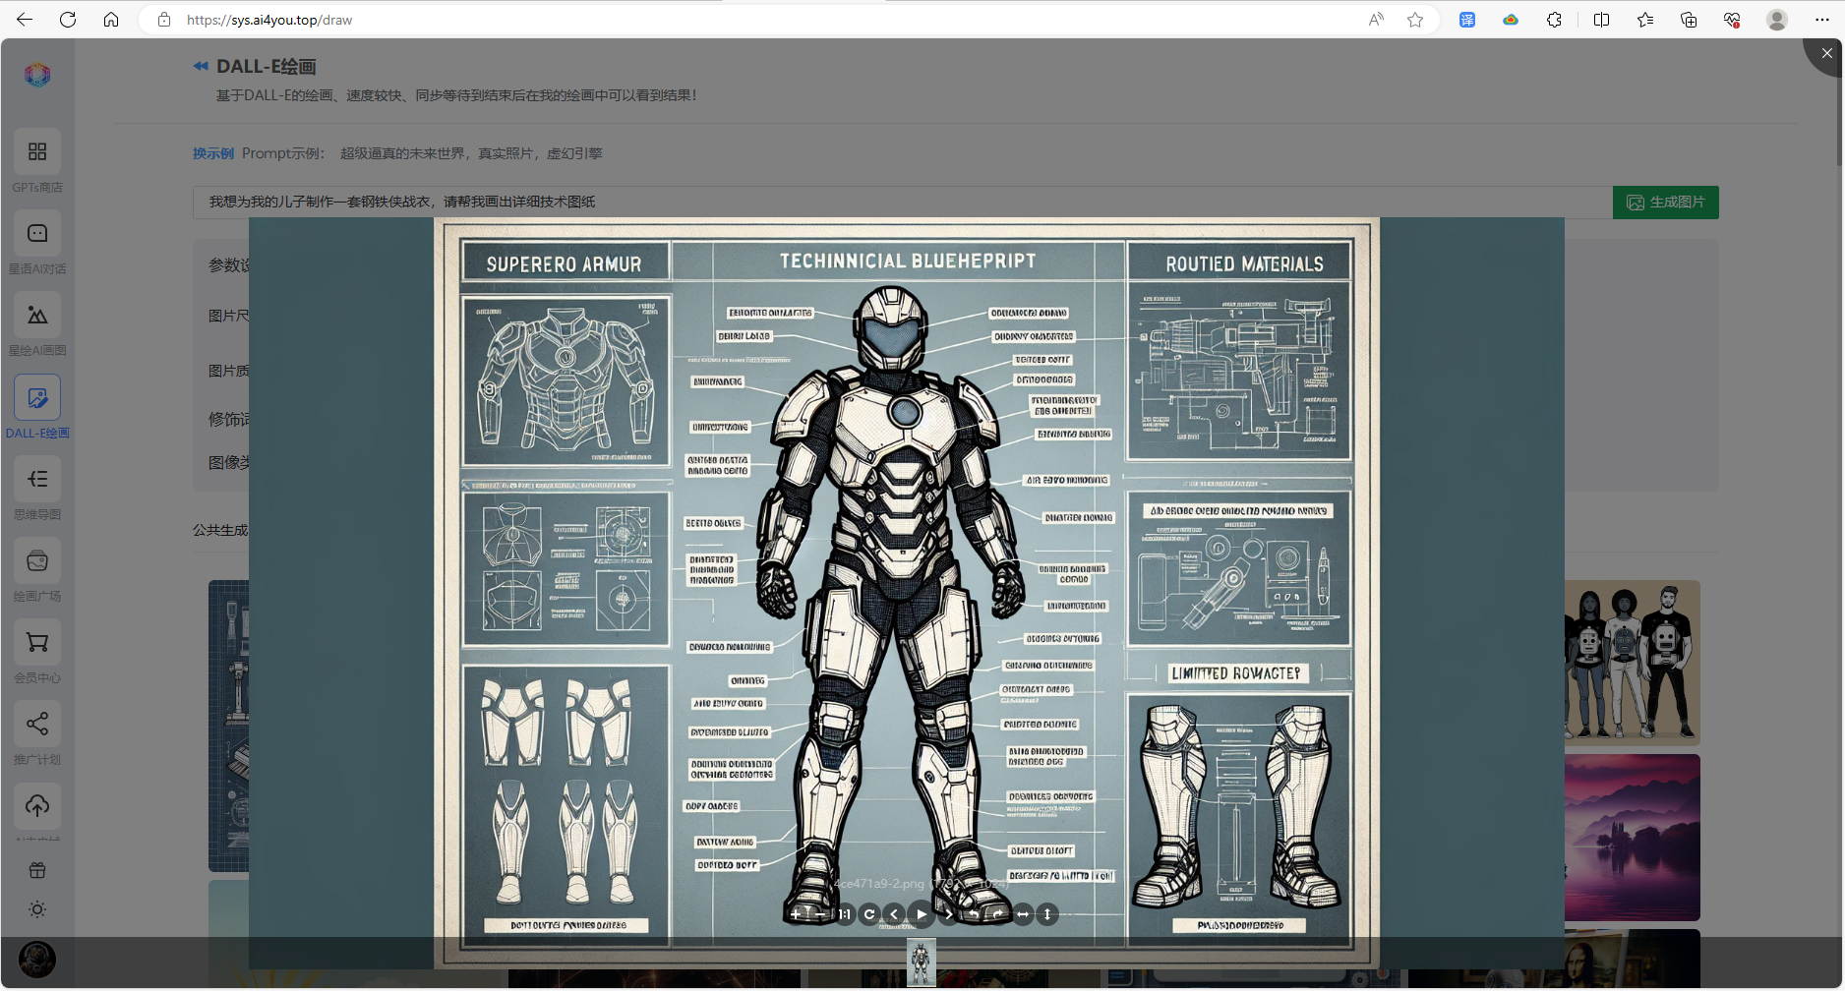1845x991 pixels.
Task: Open the user avatar at sidebar bottom
Action: click(x=37, y=959)
